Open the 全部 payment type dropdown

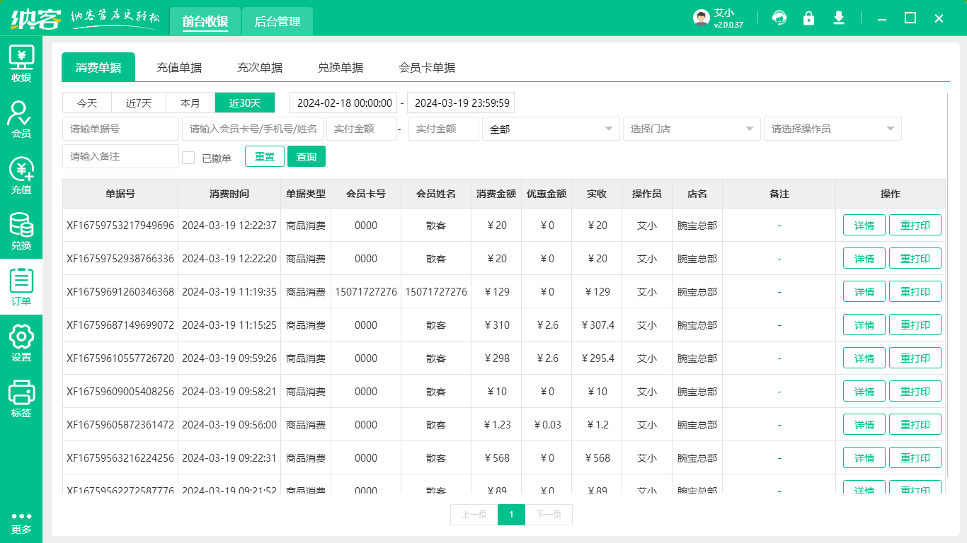coord(551,129)
